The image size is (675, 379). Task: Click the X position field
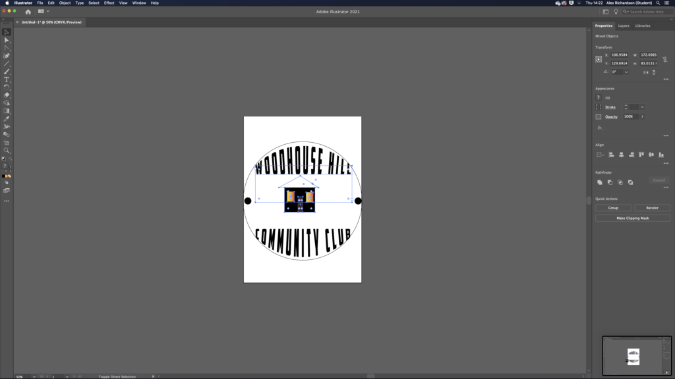620,55
